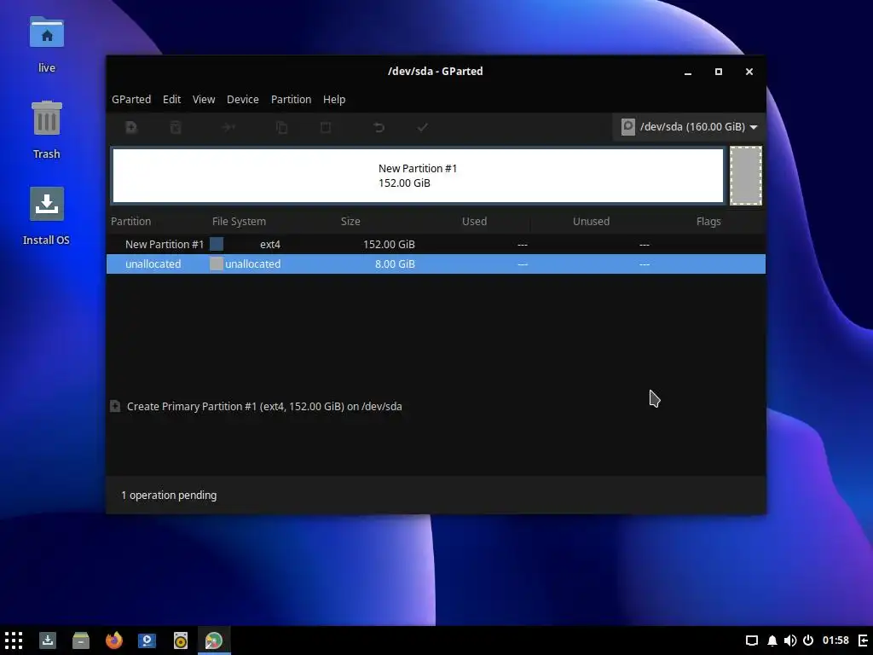Undo the last operation via toolbar
The height and width of the screenshot is (655, 873).
pos(379,128)
